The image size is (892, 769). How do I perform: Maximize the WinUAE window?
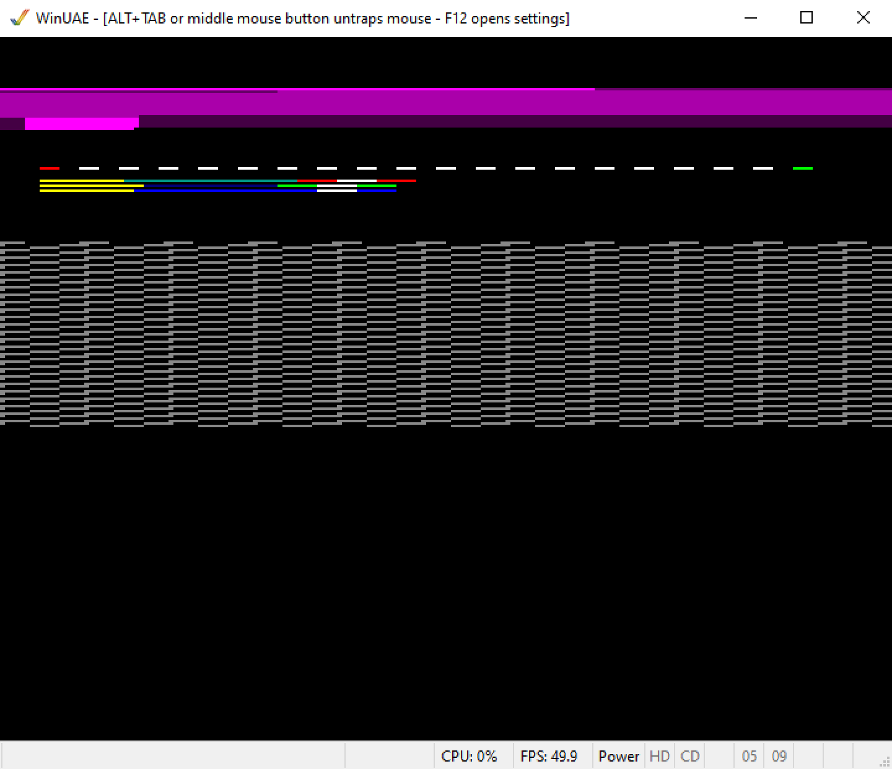coord(807,18)
